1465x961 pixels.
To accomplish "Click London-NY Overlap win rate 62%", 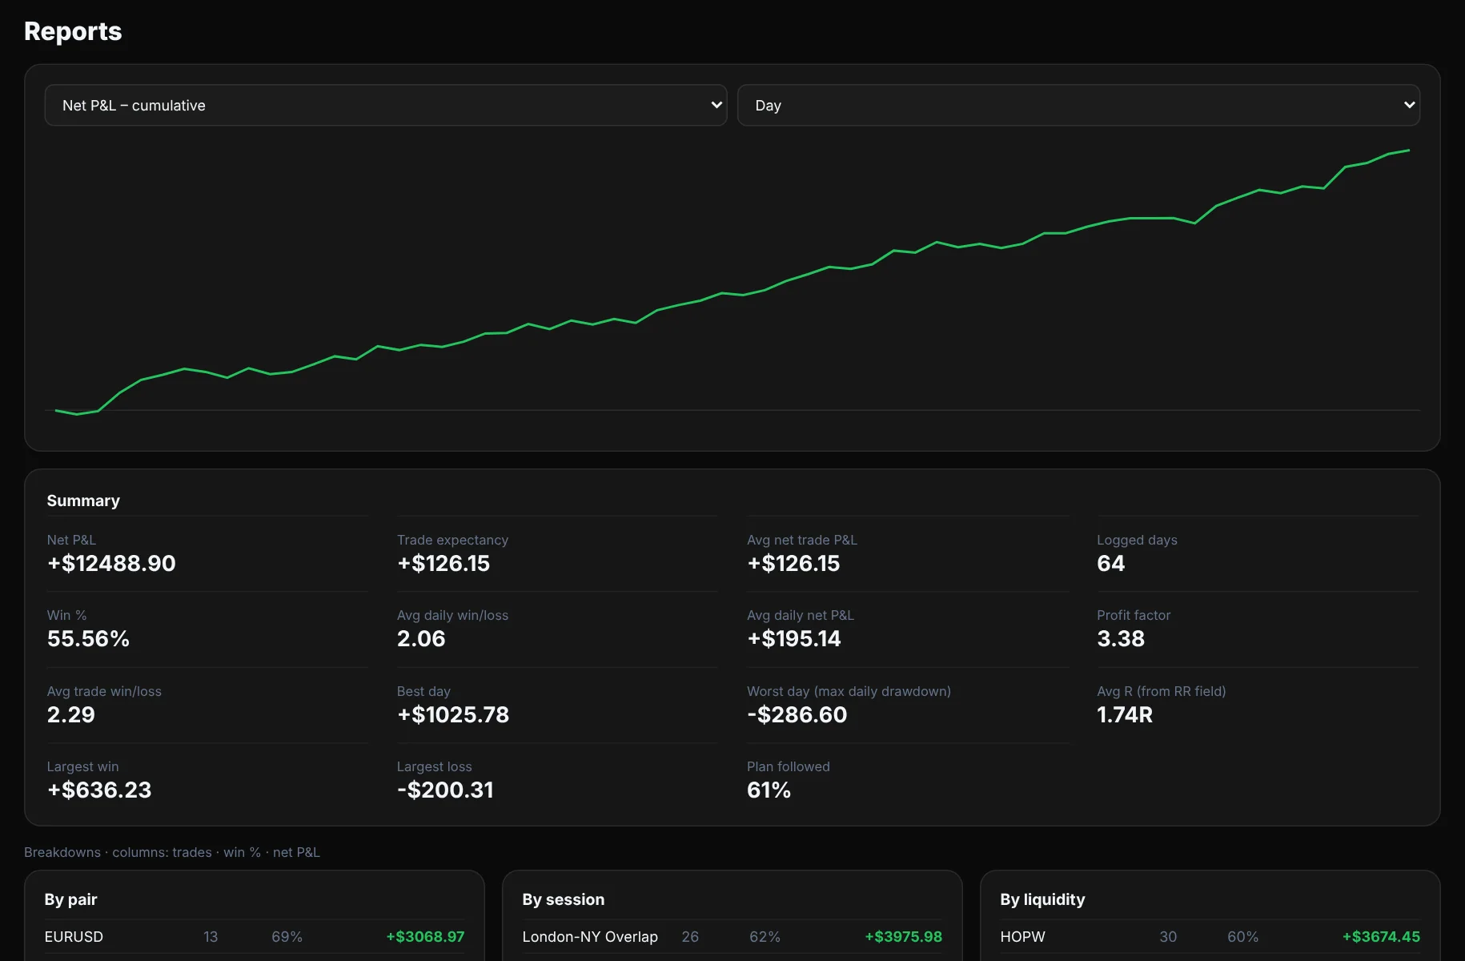I will [x=765, y=937].
